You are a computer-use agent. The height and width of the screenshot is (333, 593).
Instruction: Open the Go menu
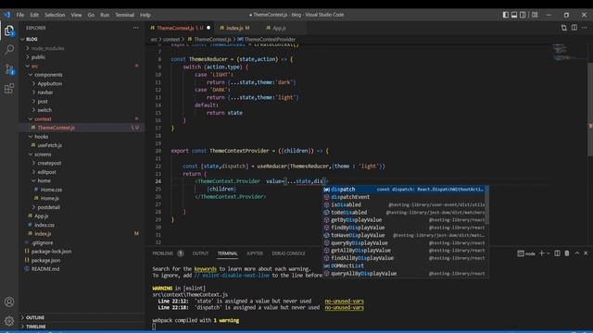(91, 15)
